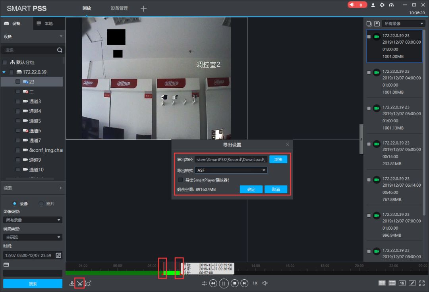Pause the video playback
Image resolution: width=429 pixels, height=292 pixels.
(224, 283)
